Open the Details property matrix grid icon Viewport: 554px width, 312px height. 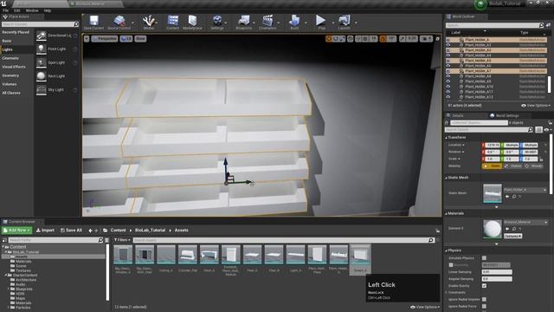[538, 130]
